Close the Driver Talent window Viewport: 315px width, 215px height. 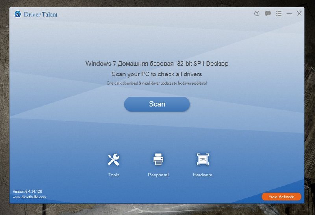click(299, 13)
